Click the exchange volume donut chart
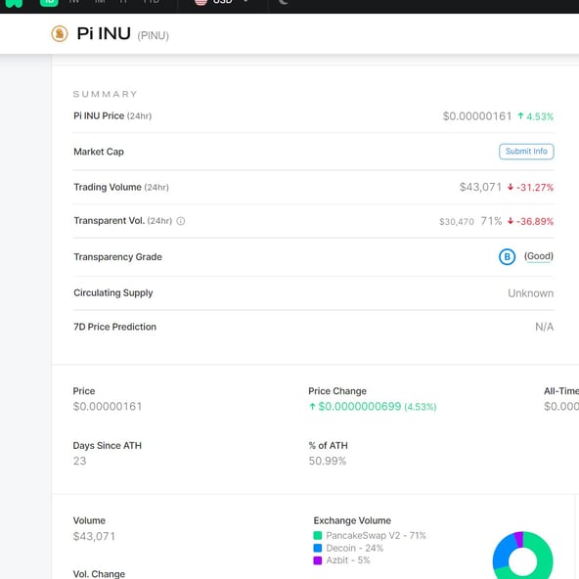The height and width of the screenshot is (579, 579). (x=523, y=557)
